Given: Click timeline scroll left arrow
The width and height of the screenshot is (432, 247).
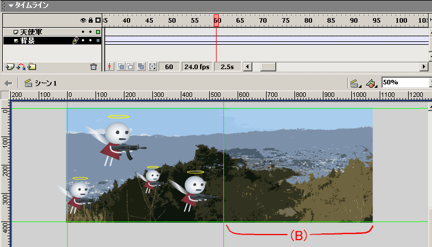Looking at the screenshot, I should pos(247,67).
